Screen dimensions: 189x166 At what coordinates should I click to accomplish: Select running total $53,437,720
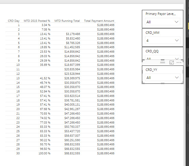pyautogui.click(x=72, y=131)
